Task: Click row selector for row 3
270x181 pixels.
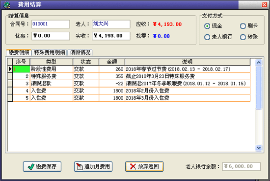Action: pos(10,84)
